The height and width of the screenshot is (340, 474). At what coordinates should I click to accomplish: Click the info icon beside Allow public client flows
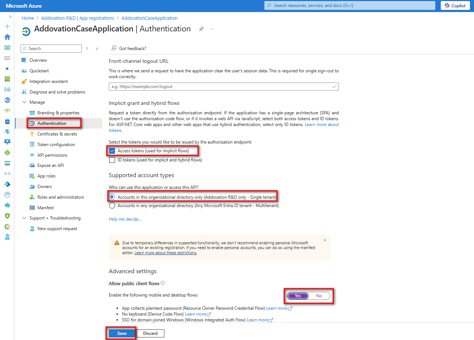pyautogui.click(x=163, y=283)
